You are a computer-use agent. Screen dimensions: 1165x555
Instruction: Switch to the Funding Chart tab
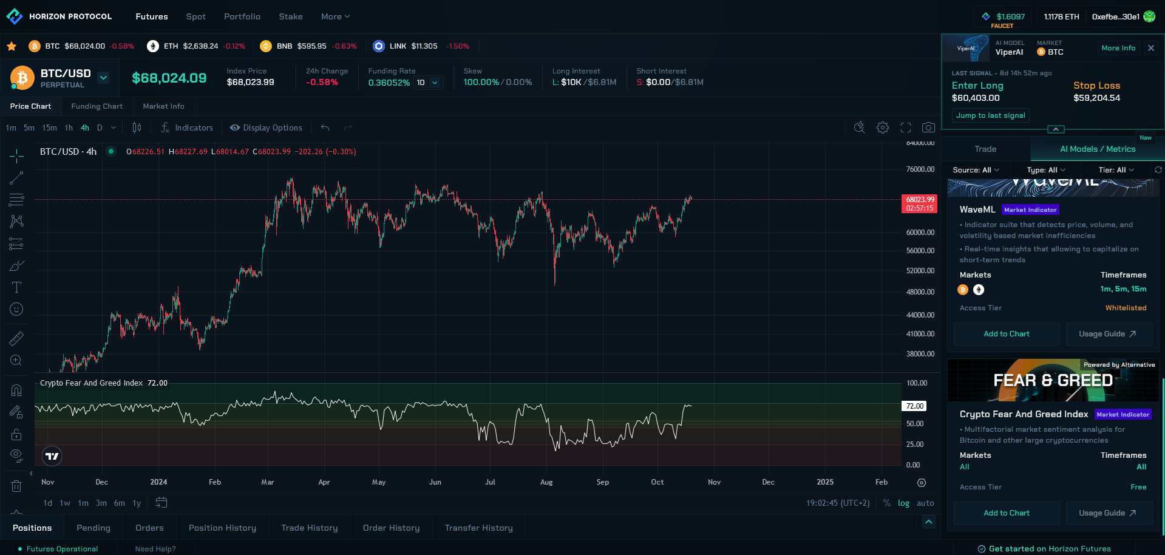(97, 106)
